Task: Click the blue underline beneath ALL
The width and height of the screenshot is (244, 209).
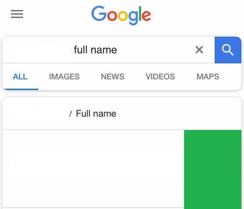Action: click(21, 89)
